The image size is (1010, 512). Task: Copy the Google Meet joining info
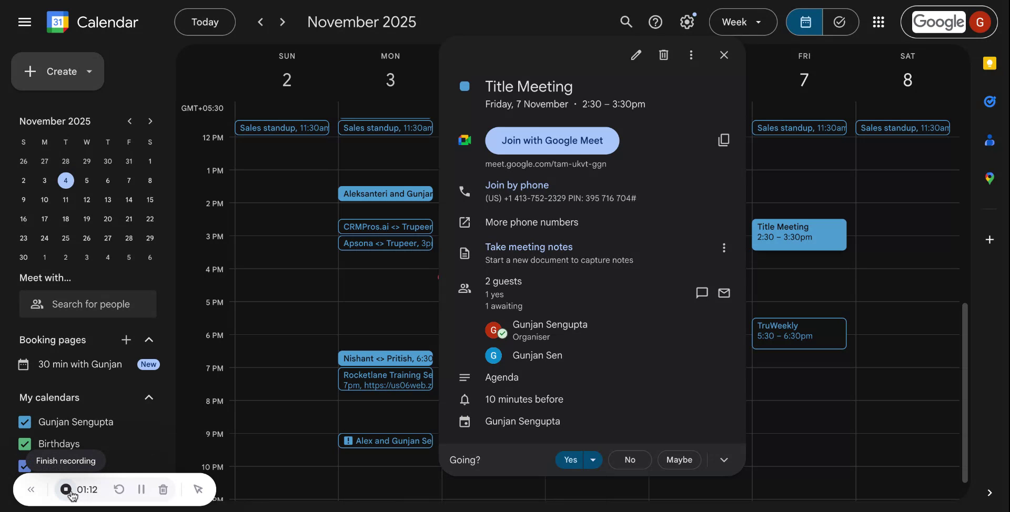click(724, 140)
